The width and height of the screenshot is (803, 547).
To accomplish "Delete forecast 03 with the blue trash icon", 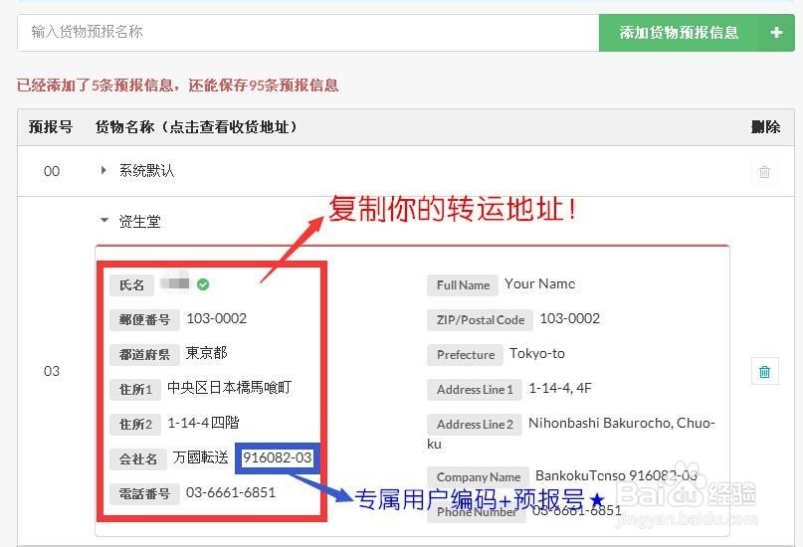I will [x=764, y=372].
